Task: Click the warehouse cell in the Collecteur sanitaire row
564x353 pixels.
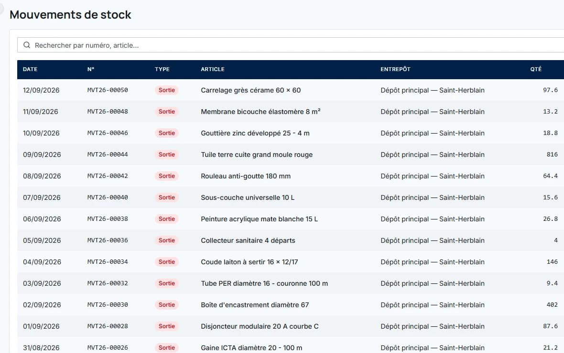Action: (x=433, y=240)
